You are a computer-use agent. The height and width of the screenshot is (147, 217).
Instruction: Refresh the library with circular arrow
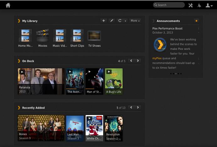(119, 21)
